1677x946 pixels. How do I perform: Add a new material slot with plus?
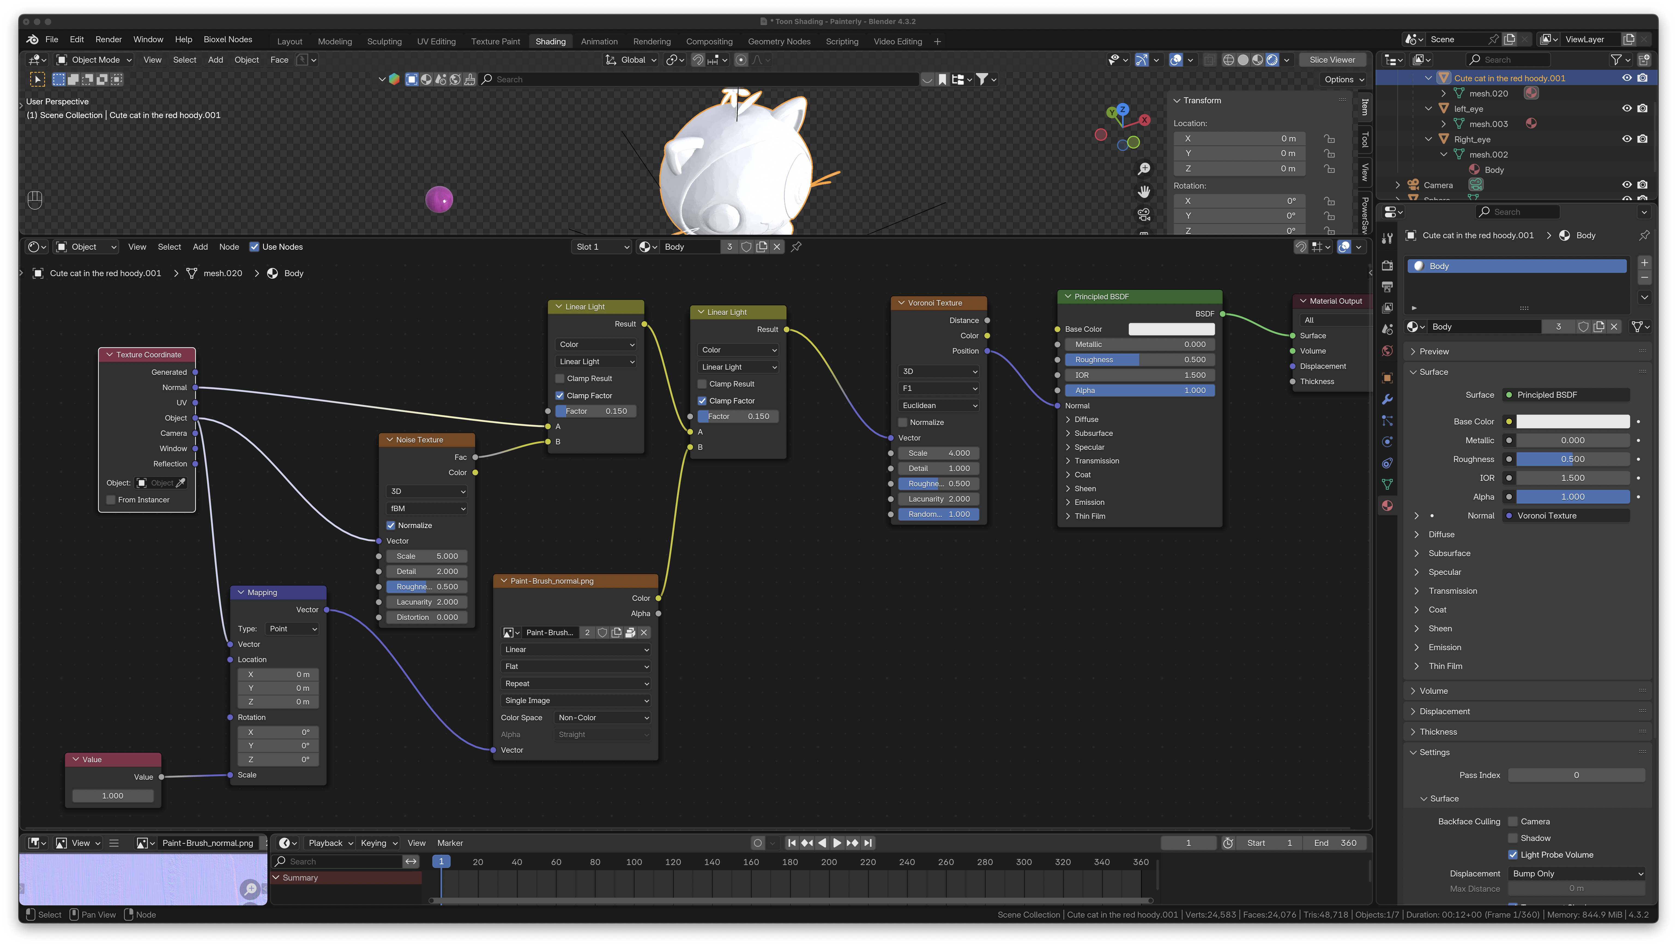1645,263
